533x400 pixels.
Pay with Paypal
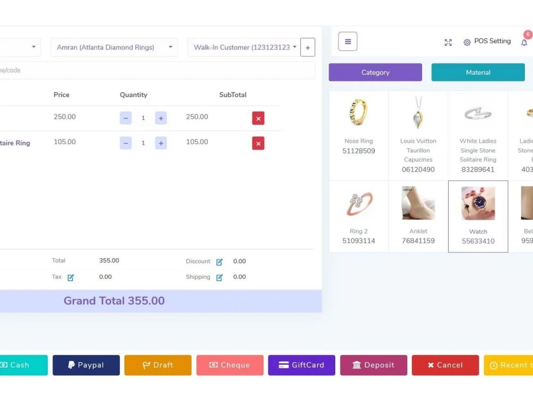point(86,365)
